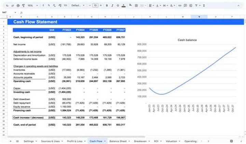Insert a comment
Viewport: 246px width, 144px height.
tap(185, 5)
